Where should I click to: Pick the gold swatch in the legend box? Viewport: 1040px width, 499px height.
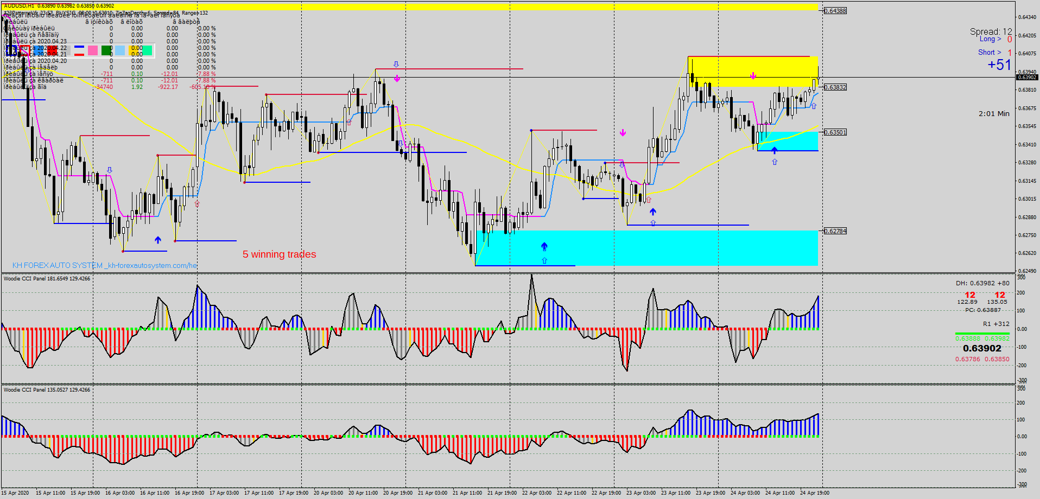(x=134, y=50)
